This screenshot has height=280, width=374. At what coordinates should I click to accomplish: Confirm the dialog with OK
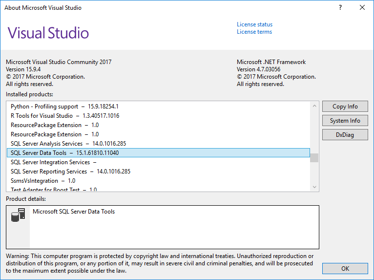[x=345, y=269]
